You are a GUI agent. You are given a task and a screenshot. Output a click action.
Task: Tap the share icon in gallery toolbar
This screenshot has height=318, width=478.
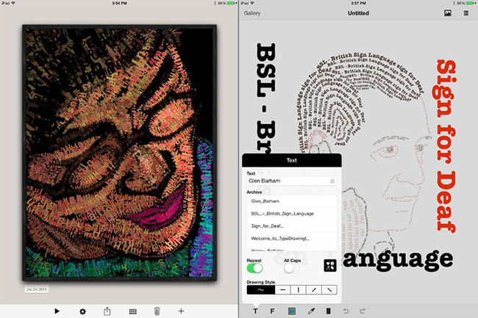[x=107, y=311]
